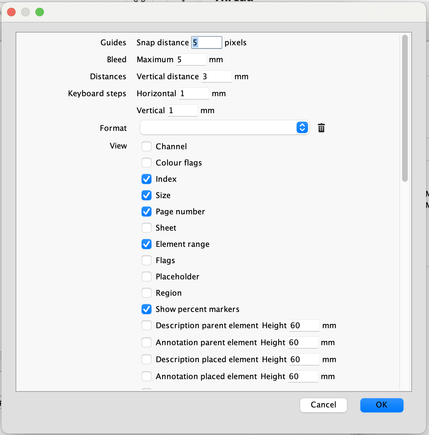Disable the Size checkbox
The height and width of the screenshot is (435, 429).
(147, 195)
